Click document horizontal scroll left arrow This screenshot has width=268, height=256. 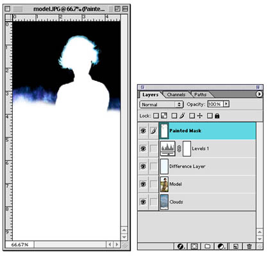point(110,244)
